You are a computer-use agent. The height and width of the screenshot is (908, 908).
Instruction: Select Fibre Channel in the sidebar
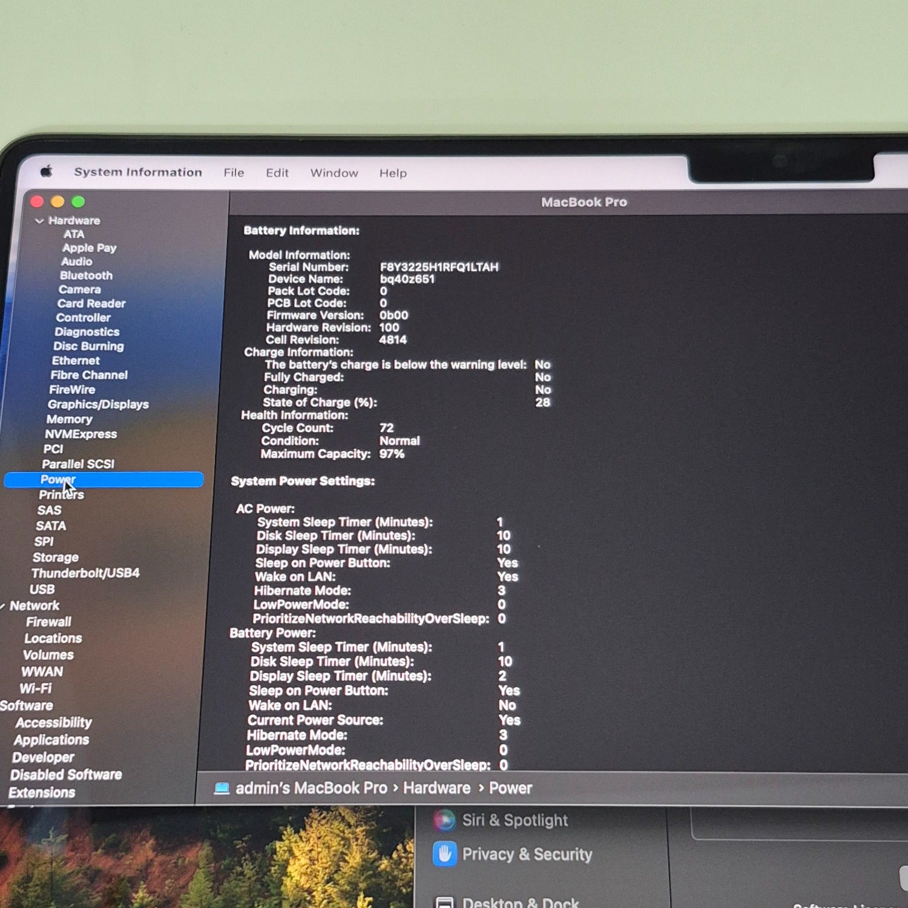89,375
